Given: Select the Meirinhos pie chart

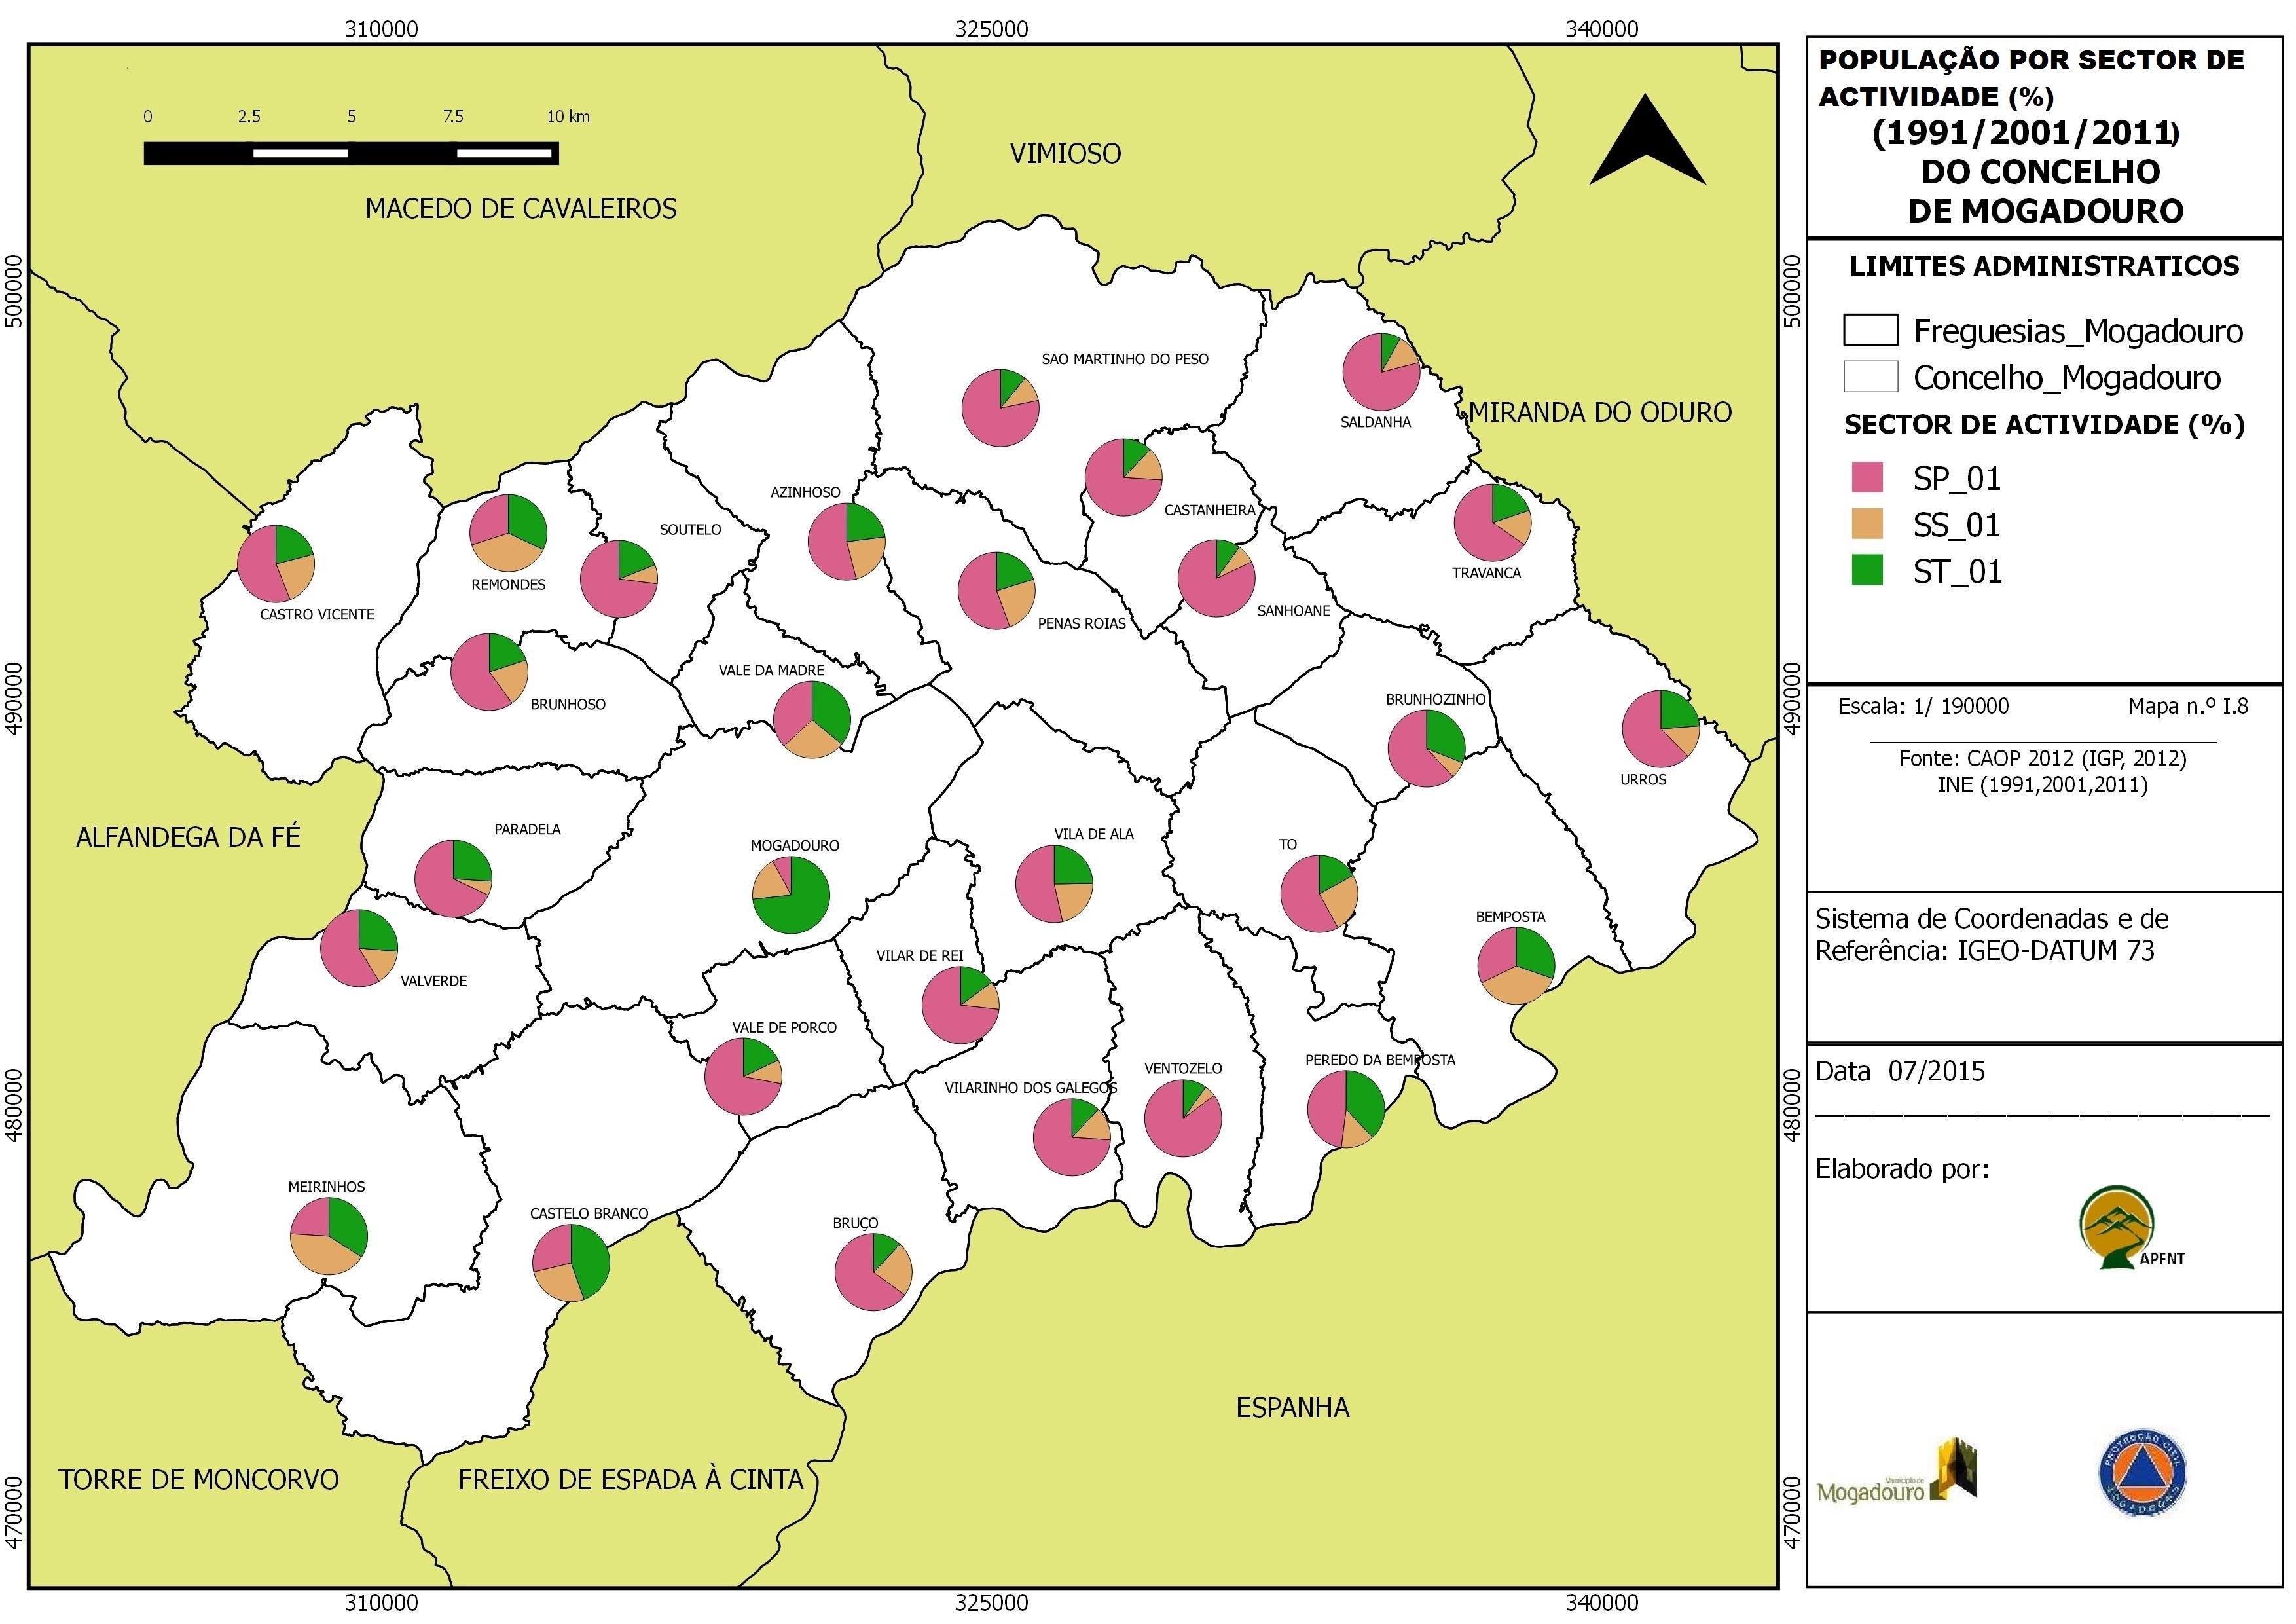Looking at the screenshot, I should [x=329, y=1235].
